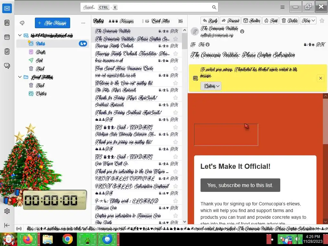Open the Tasks space

(x=7, y=52)
